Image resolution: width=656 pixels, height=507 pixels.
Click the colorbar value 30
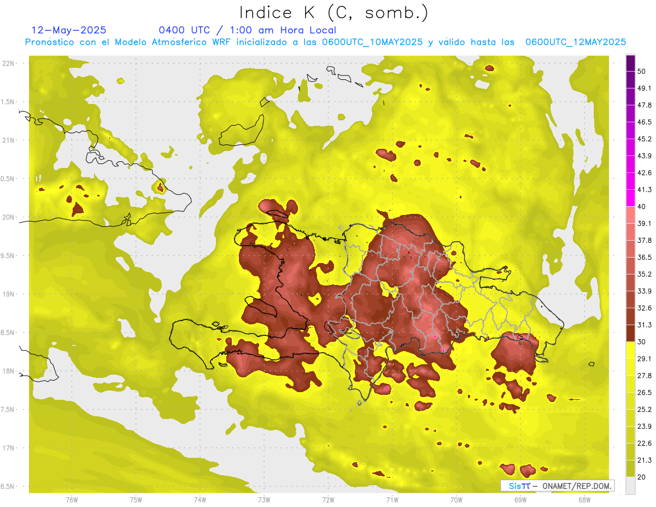tap(642, 342)
